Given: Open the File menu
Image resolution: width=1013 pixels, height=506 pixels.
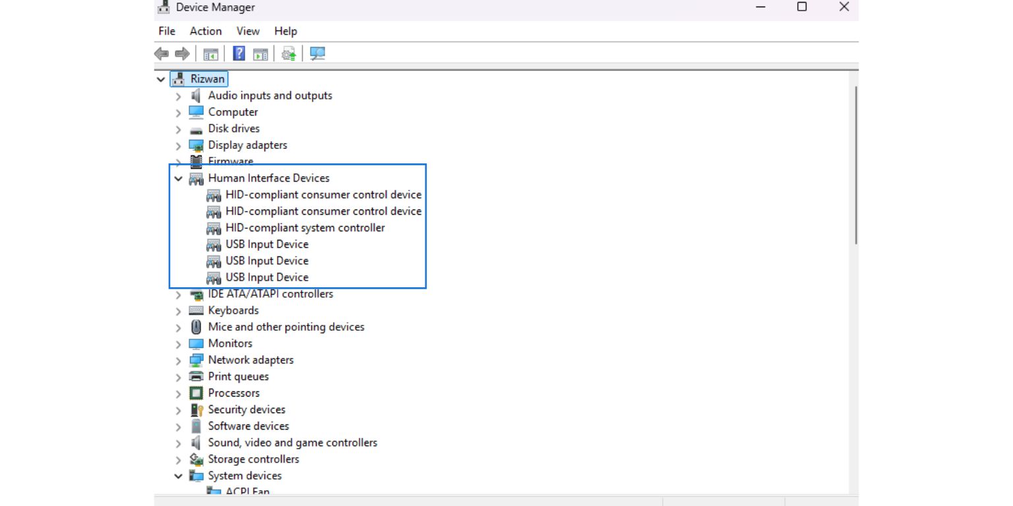Looking at the screenshot, I should (x=167, y=31).
